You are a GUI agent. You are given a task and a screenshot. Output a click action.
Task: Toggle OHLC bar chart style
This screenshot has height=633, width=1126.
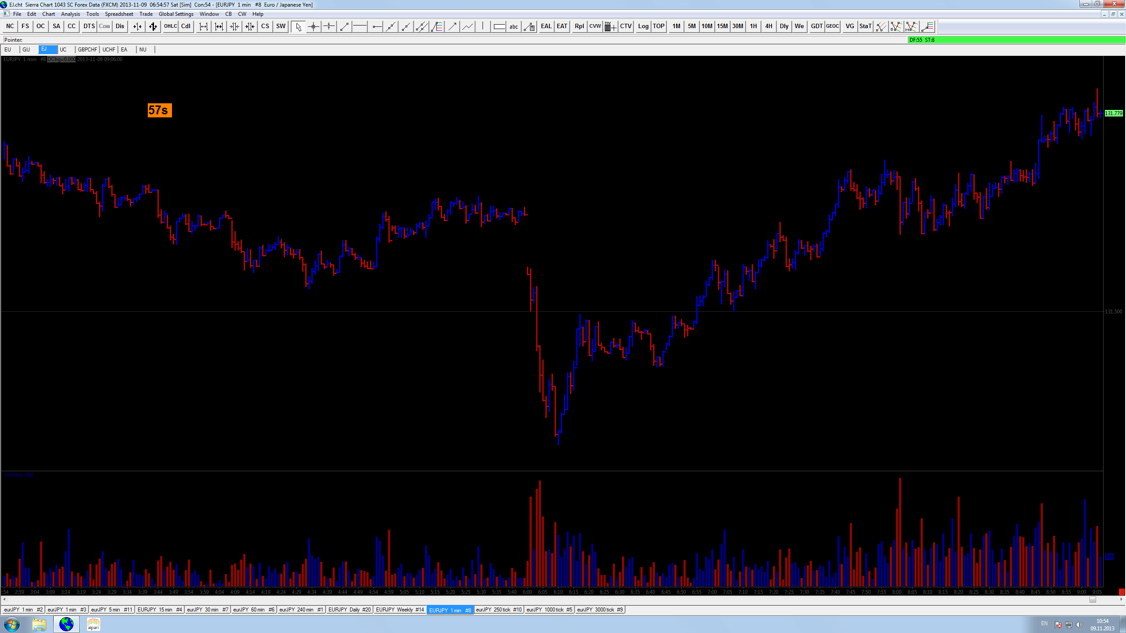point(170,26)
